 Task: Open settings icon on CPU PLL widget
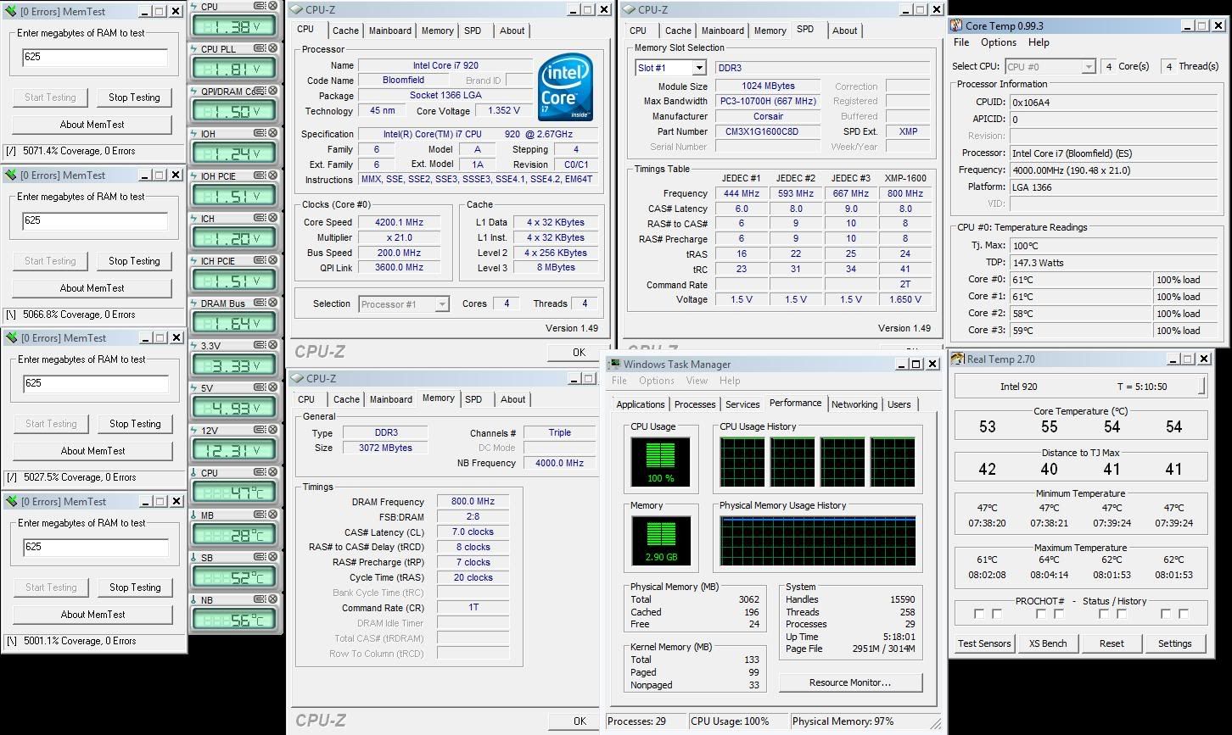(260, 48)
